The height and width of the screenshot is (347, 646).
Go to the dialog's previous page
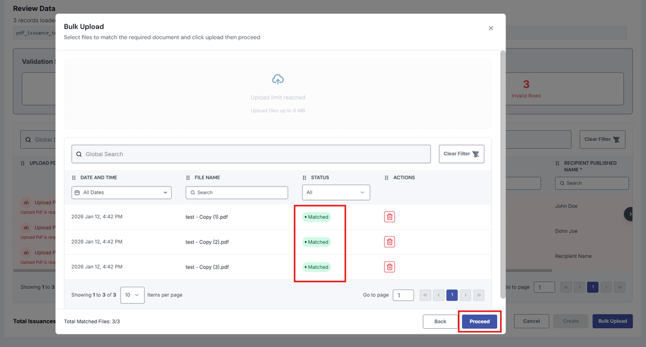(439, 295)
